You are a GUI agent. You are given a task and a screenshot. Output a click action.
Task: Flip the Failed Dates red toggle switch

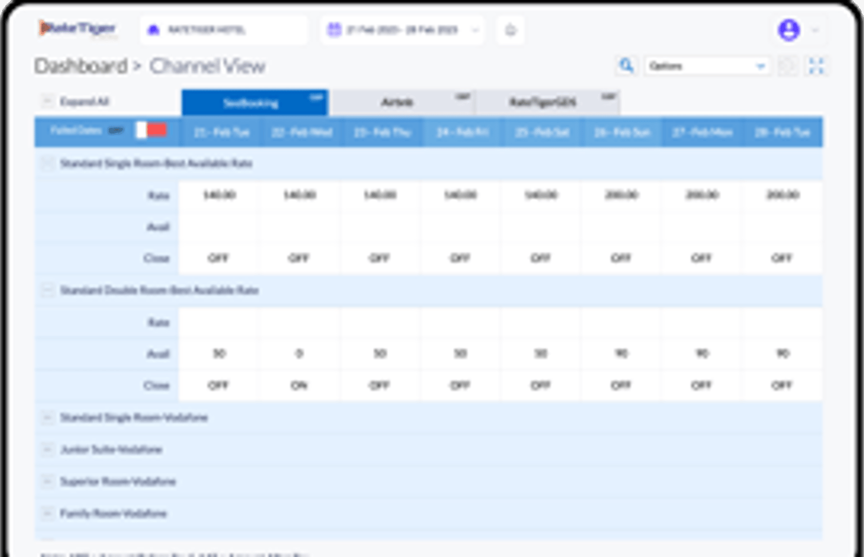point(151,130)
